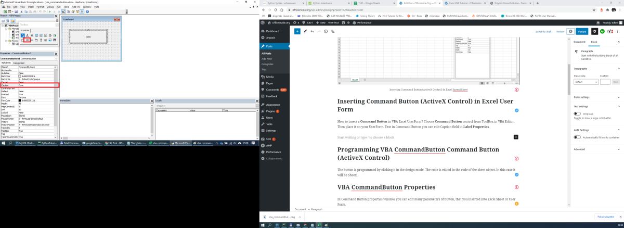
Task: Click the Custom font size input
Action: (605, 82)
